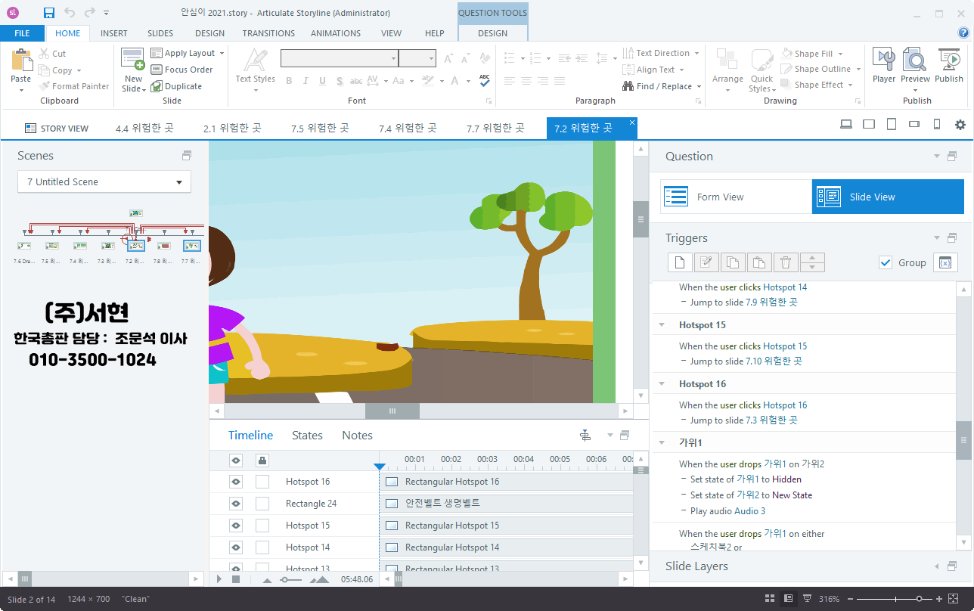974x611 pixels.
Task: Open the font size combo box
Action: pyautogui.click(x=417, y=58)
